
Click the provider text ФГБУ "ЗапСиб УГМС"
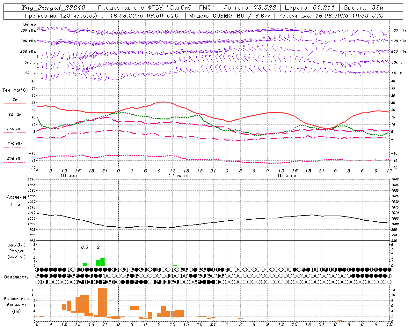tap(182, 8)
